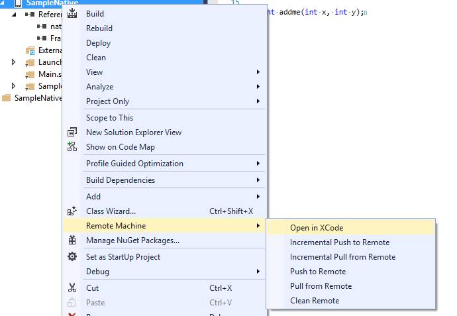Select the SampleNative project folder item
The width and height of the screenshot is (457, 316).
(x=32, y=97)
